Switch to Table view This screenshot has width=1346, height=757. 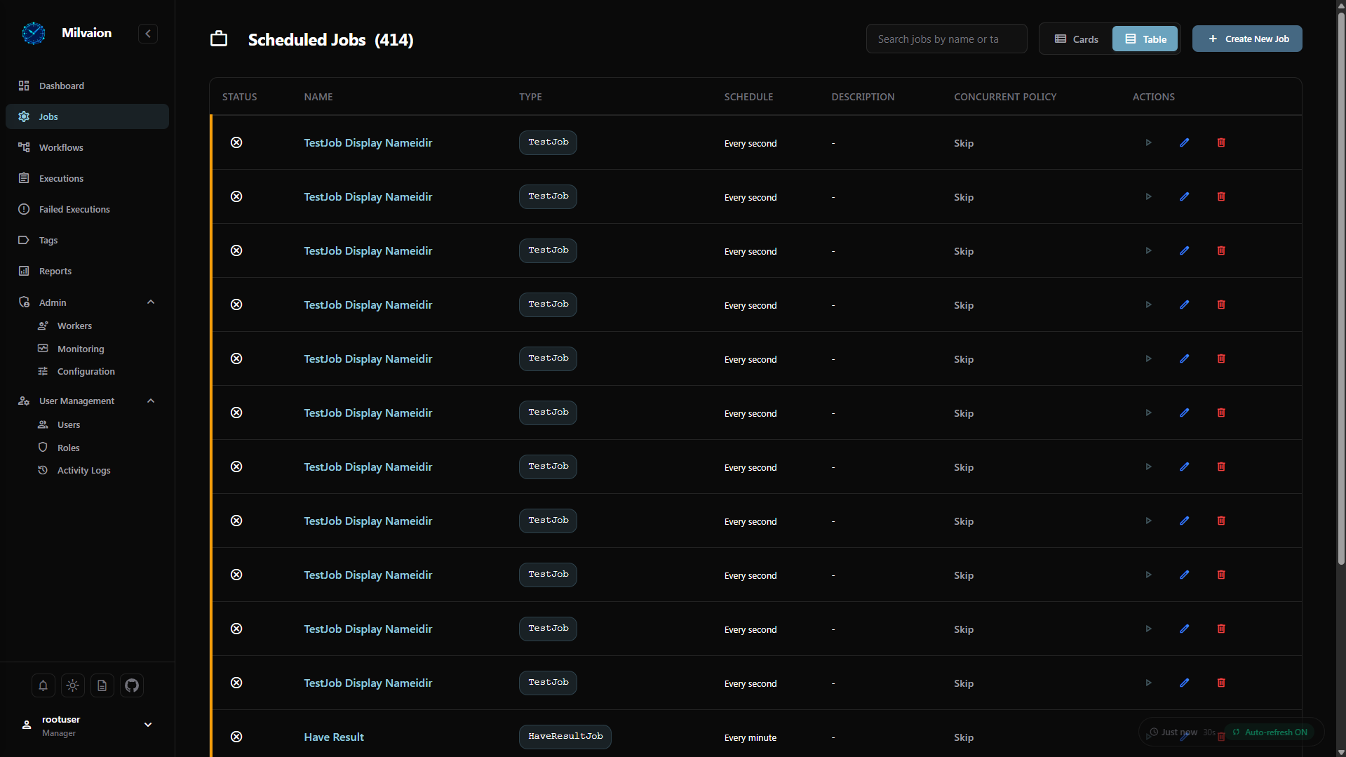(x=1145, y=39)
